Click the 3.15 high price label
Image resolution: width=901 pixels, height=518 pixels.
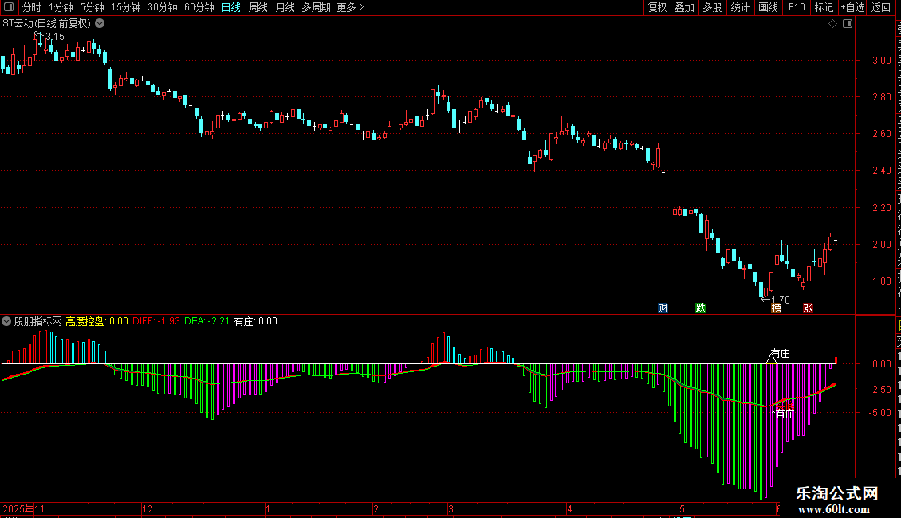pos(55,36)
